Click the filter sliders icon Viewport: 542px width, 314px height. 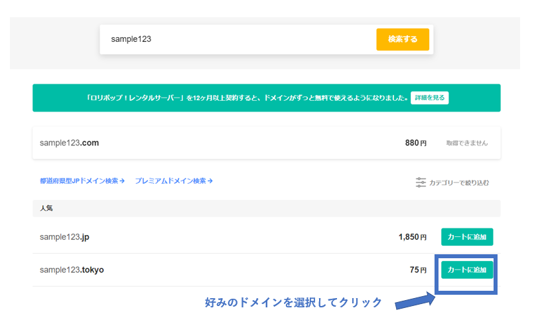pos(421,182)
